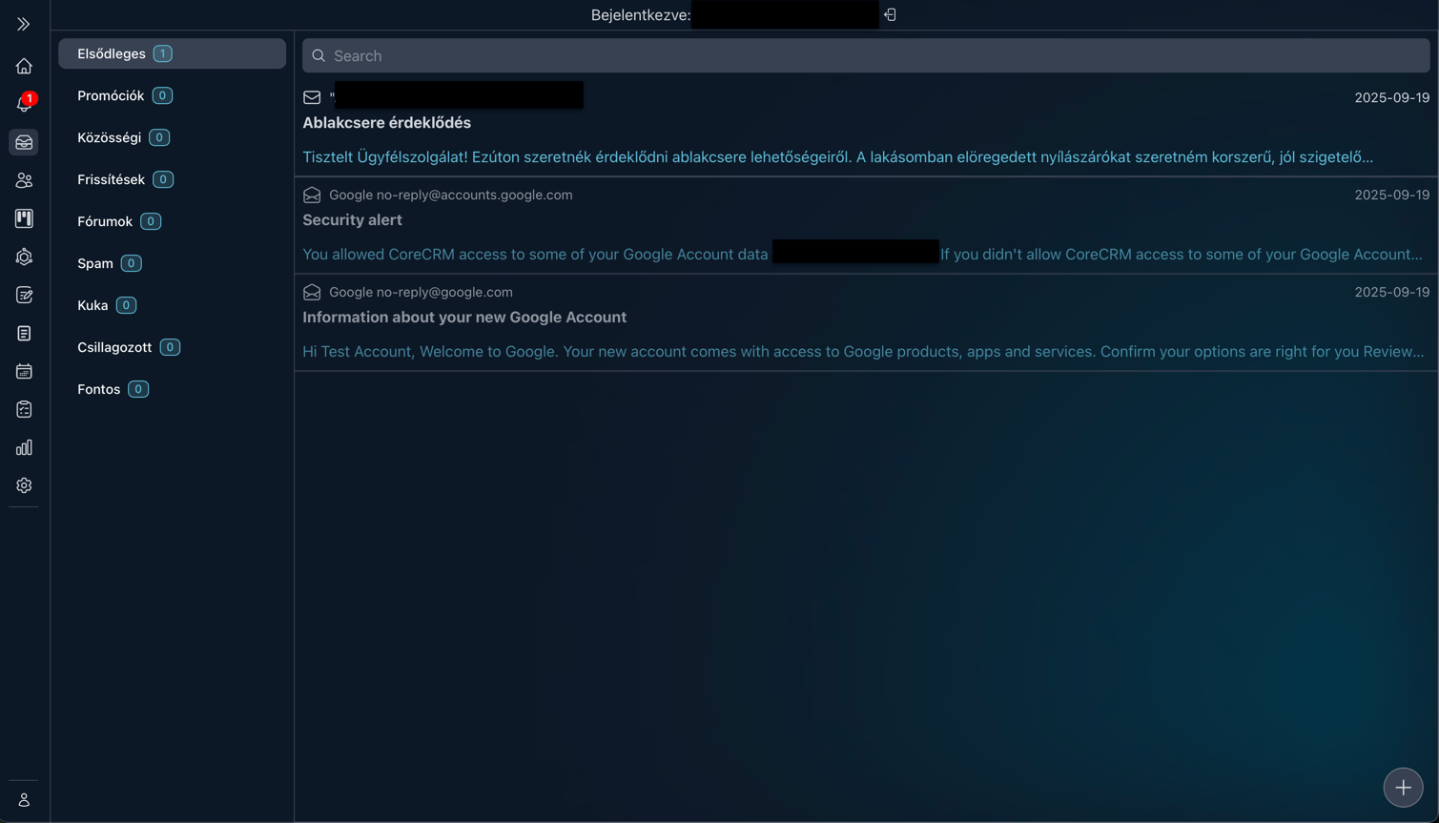Viewport: 1439px width, 823px height.
Task: Expand the sidebar with the double-chevron icon
Action: 24,24
